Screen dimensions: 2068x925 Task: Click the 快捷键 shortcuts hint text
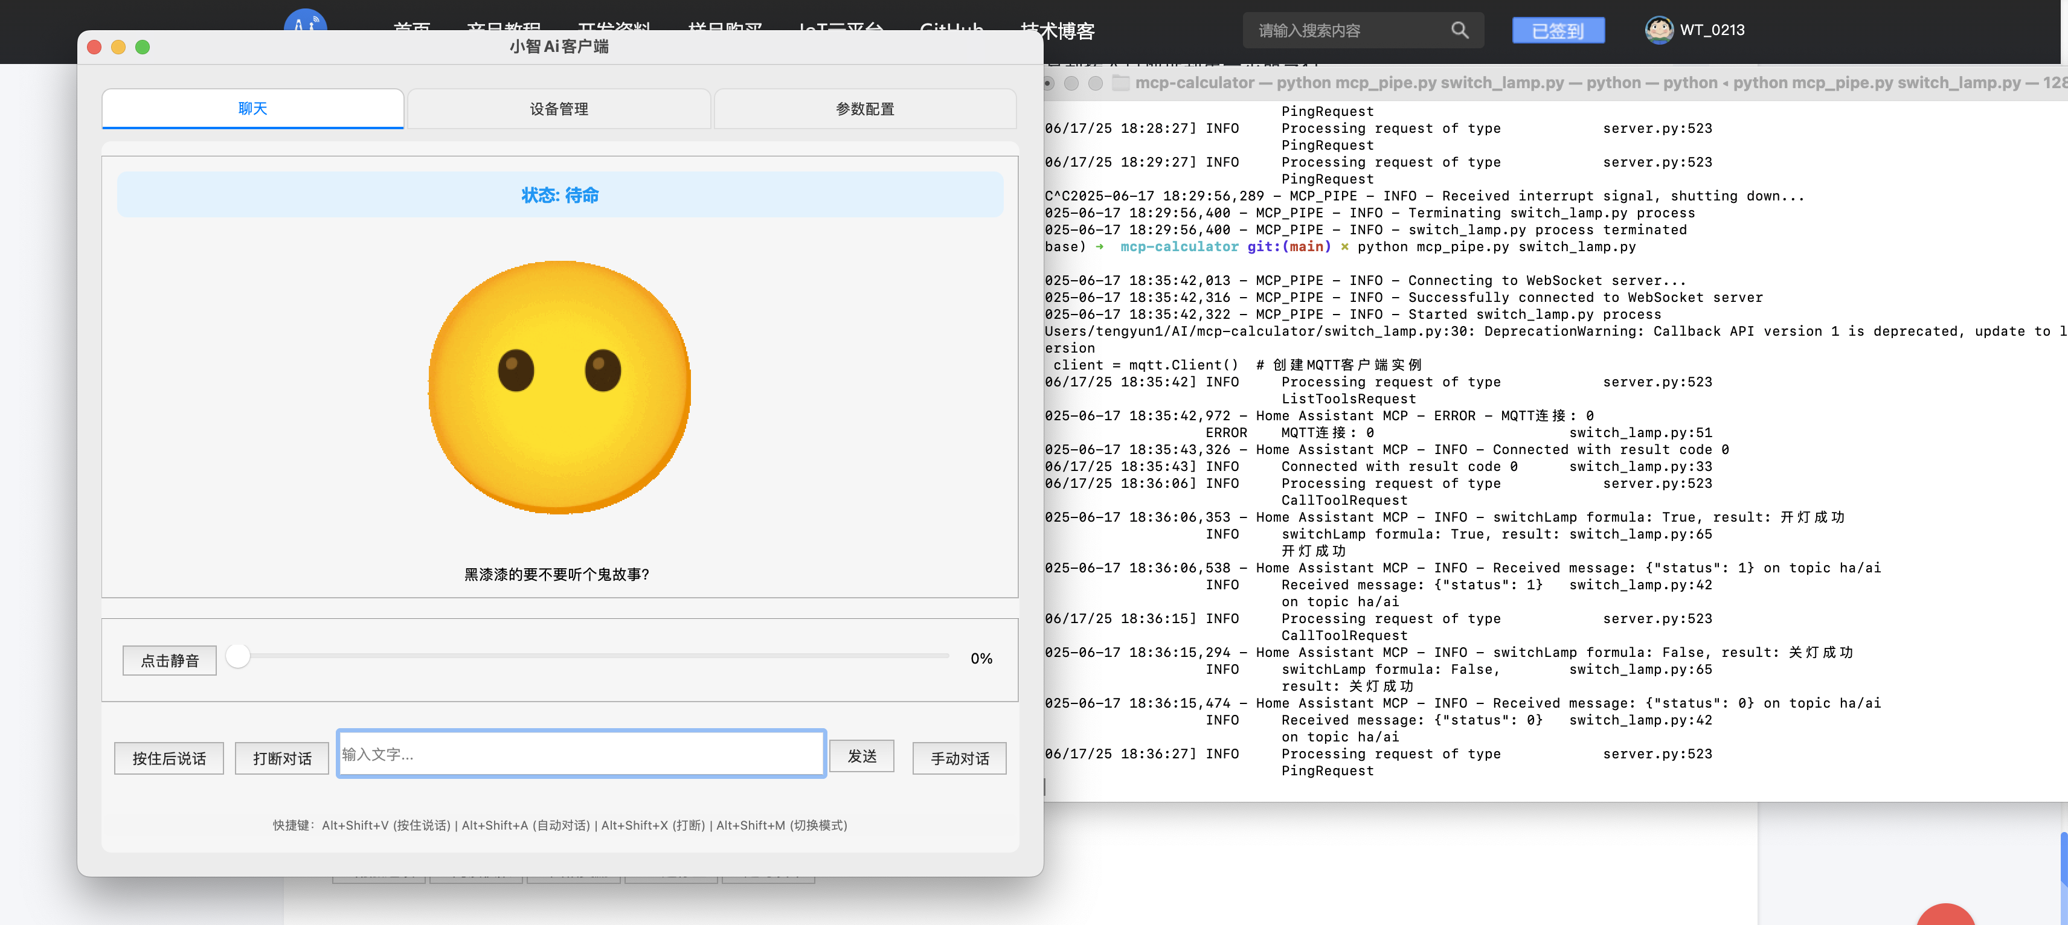(559, 825)
